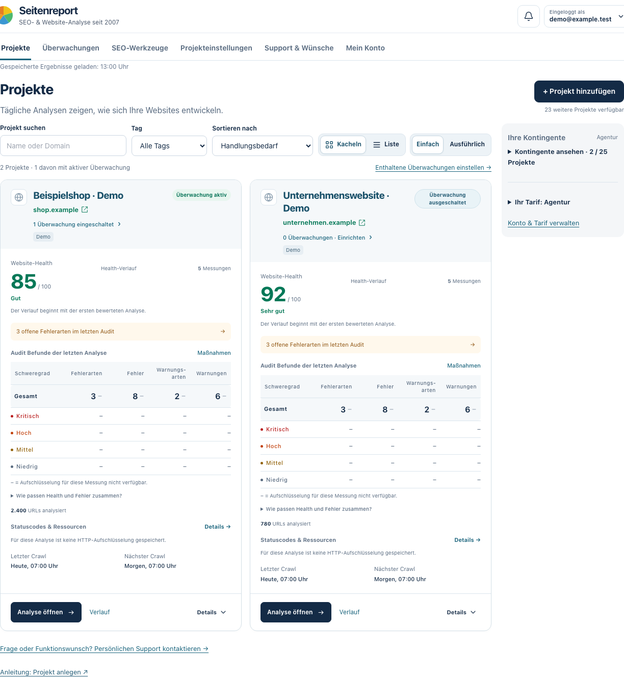Click Analyse öffnen for Unternehmenswebsite
The image size is (624, 678).
pos(296,612)
